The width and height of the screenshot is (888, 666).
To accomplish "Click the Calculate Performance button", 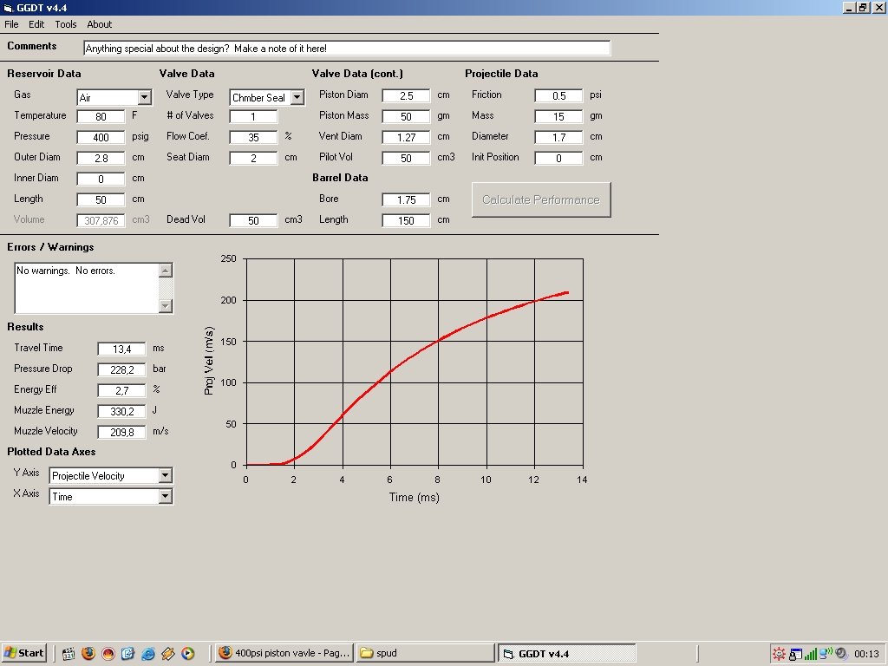I will 541,199.
